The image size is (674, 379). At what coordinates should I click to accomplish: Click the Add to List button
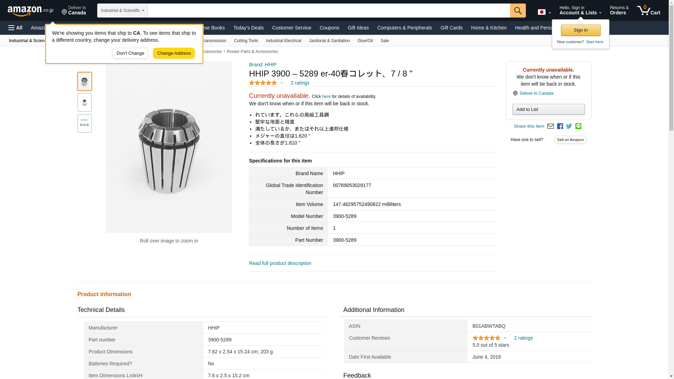point(548,109)
